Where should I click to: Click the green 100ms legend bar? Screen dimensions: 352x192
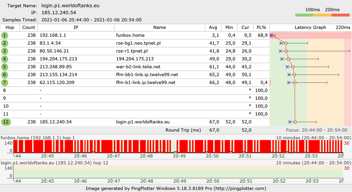tap(304, 15)
